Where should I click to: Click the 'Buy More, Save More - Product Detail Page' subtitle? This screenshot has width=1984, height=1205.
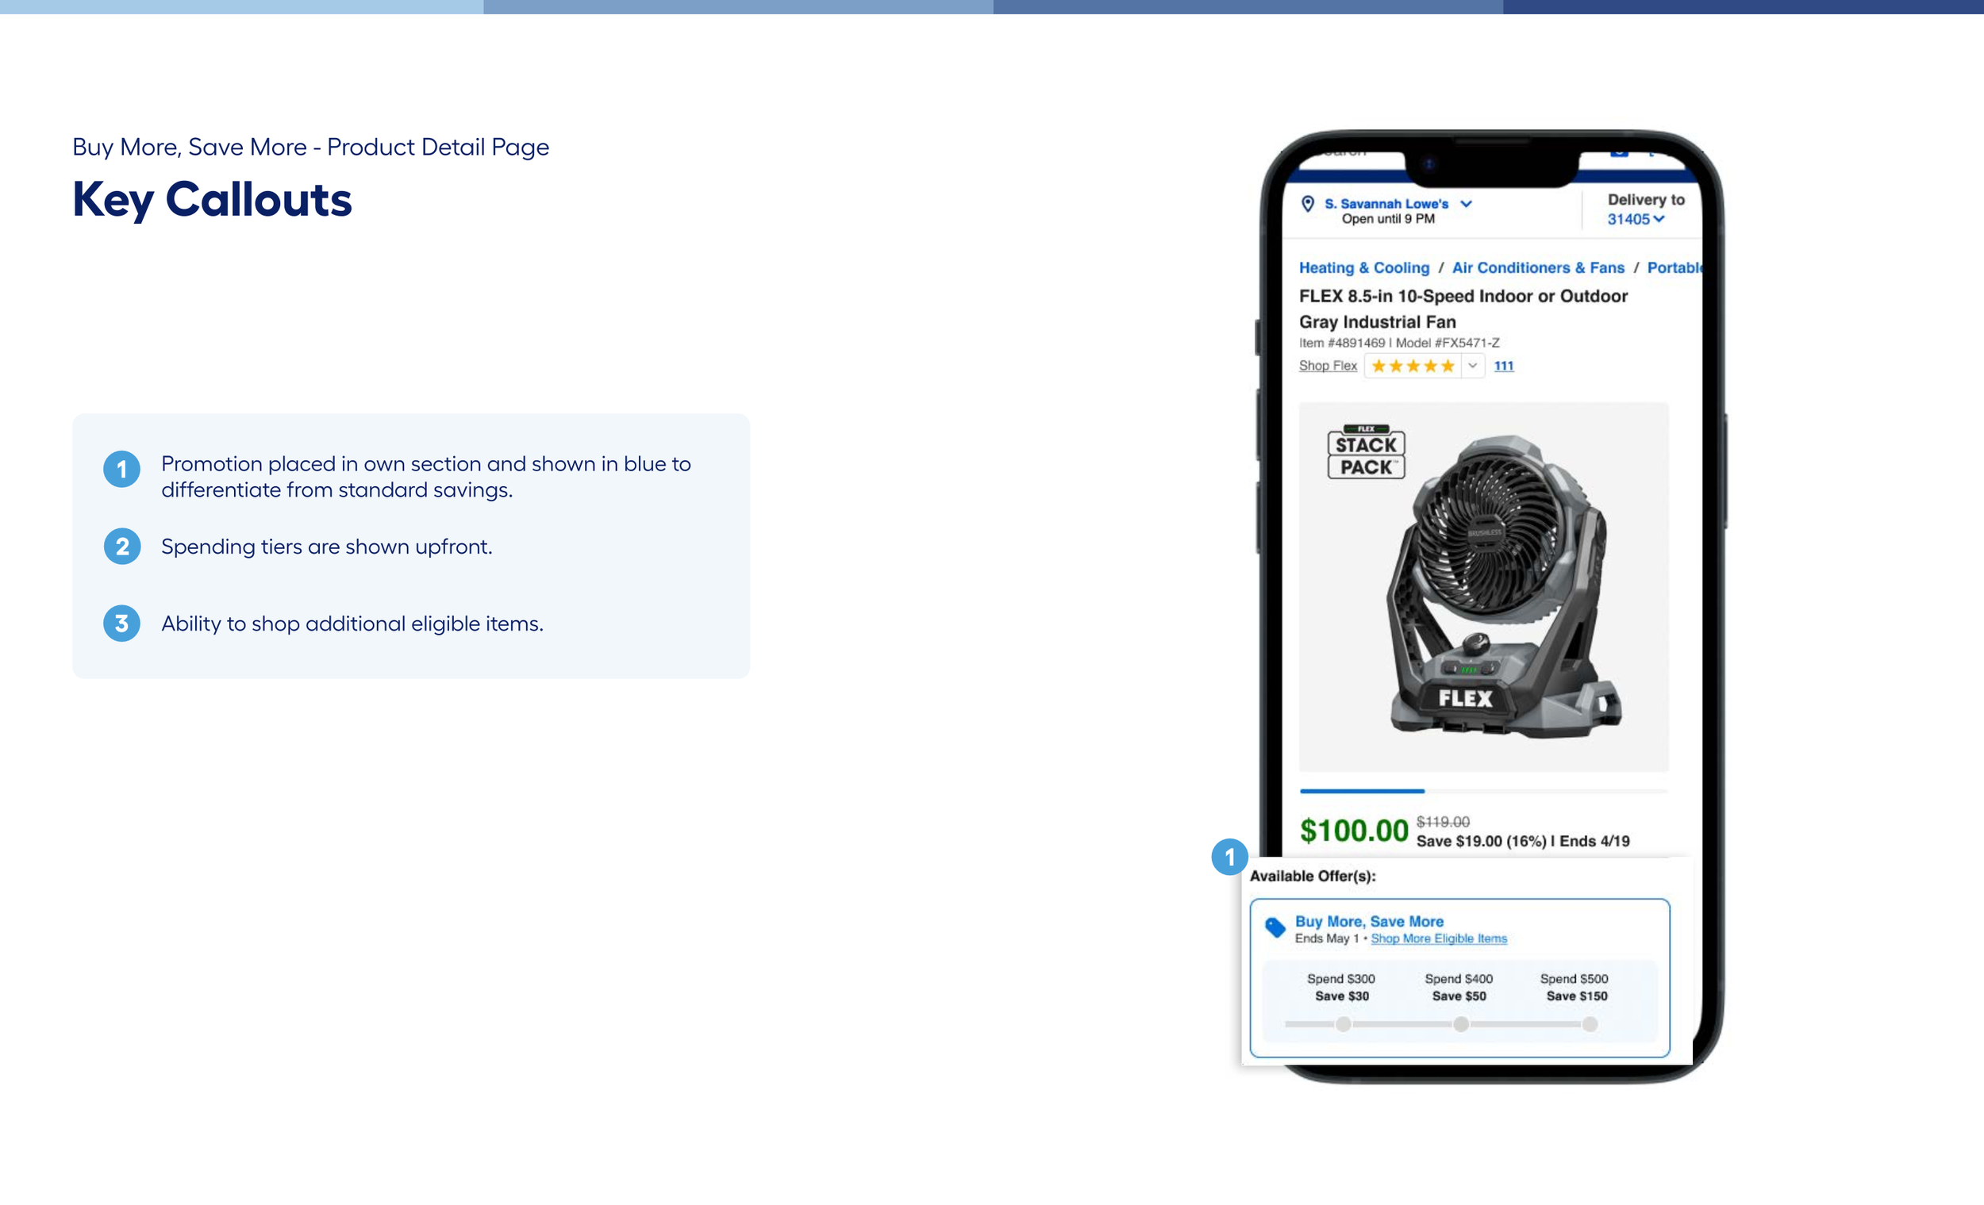pyautogui.click(x=311, y=148)
